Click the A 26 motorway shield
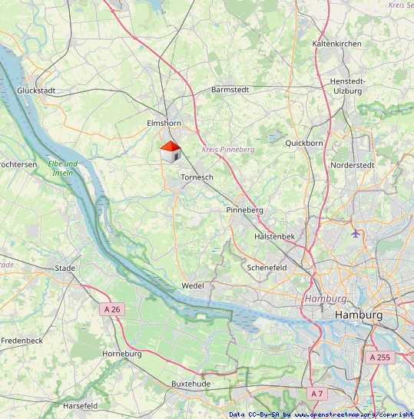414x419 pixels. coord(112,309)
